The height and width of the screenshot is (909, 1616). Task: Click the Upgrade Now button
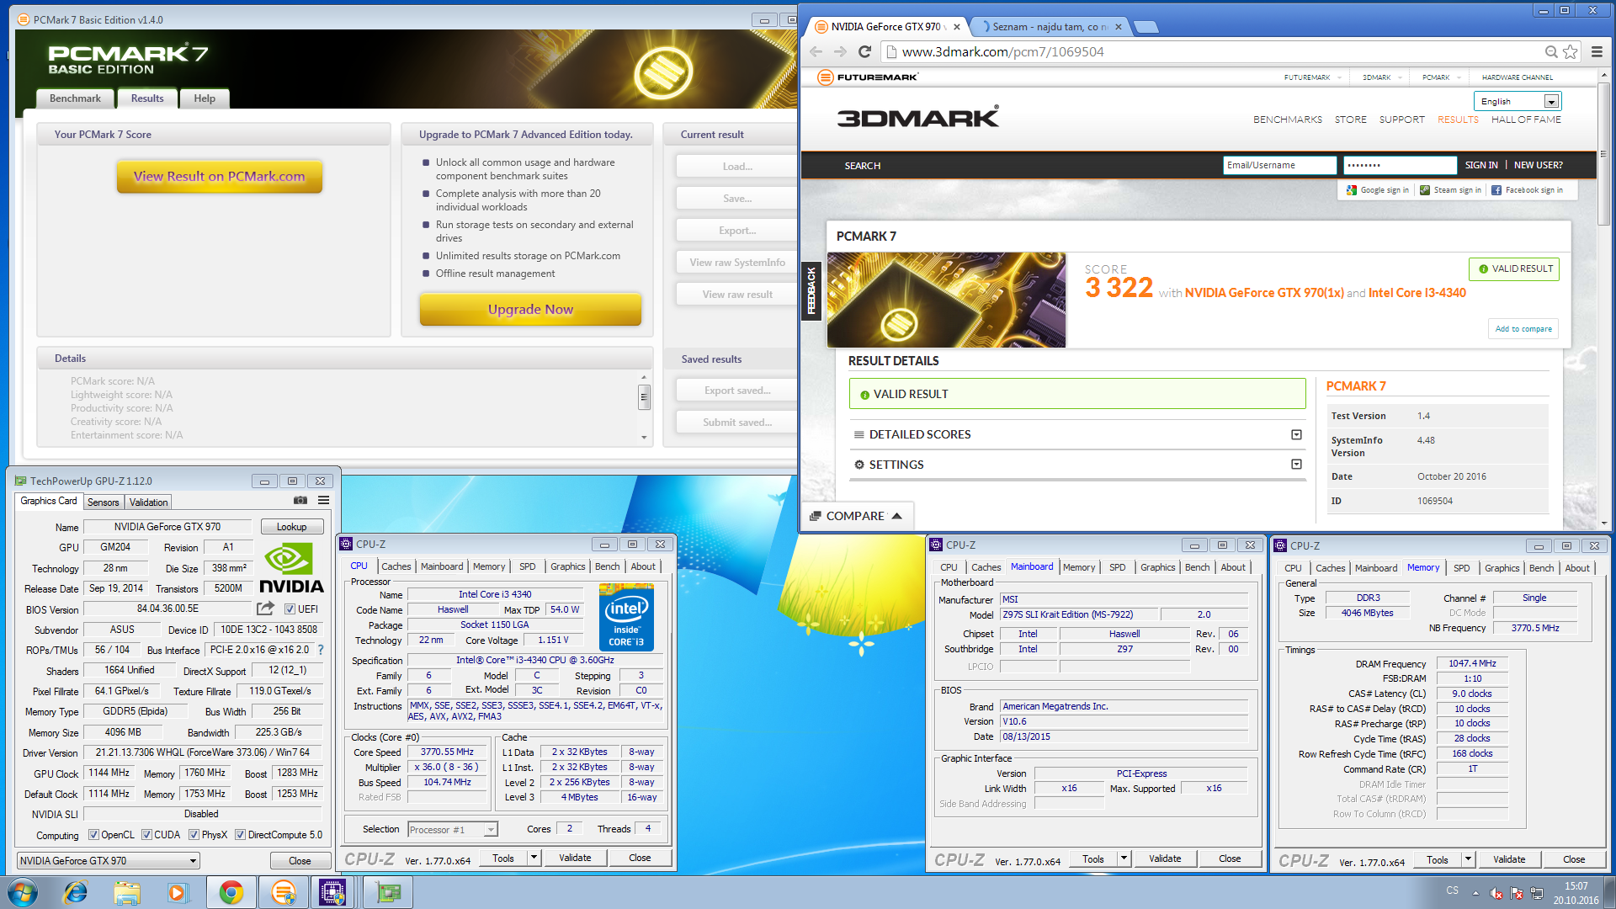point(530,310)
